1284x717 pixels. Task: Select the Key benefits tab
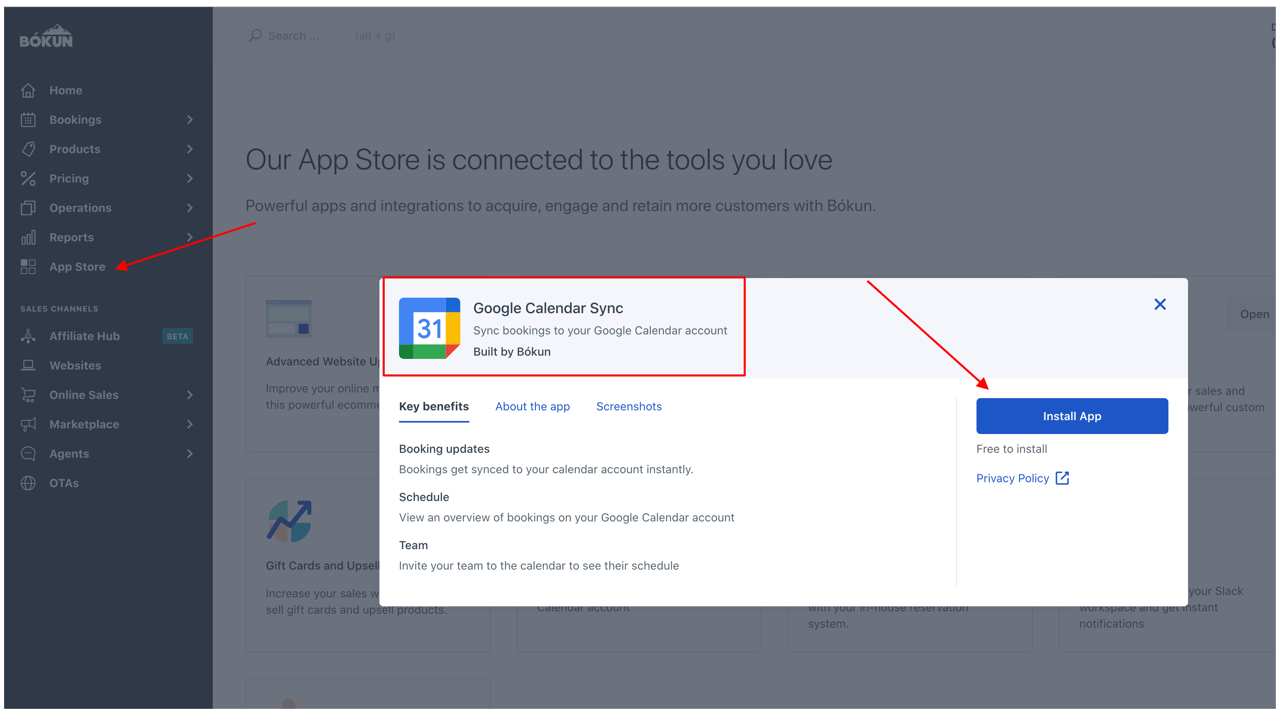tap(434, 407)
